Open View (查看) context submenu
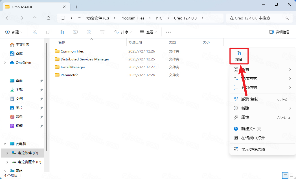The image size is (296, 179). (x=262, y=69)
